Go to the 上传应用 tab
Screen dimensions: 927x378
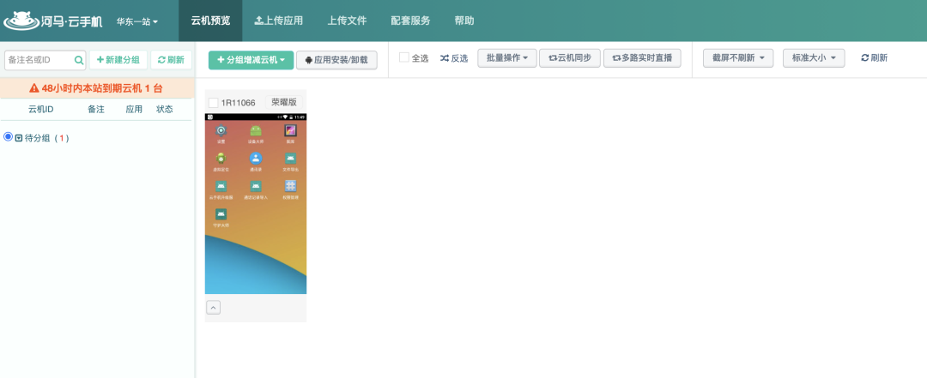(x=278, y=21)
